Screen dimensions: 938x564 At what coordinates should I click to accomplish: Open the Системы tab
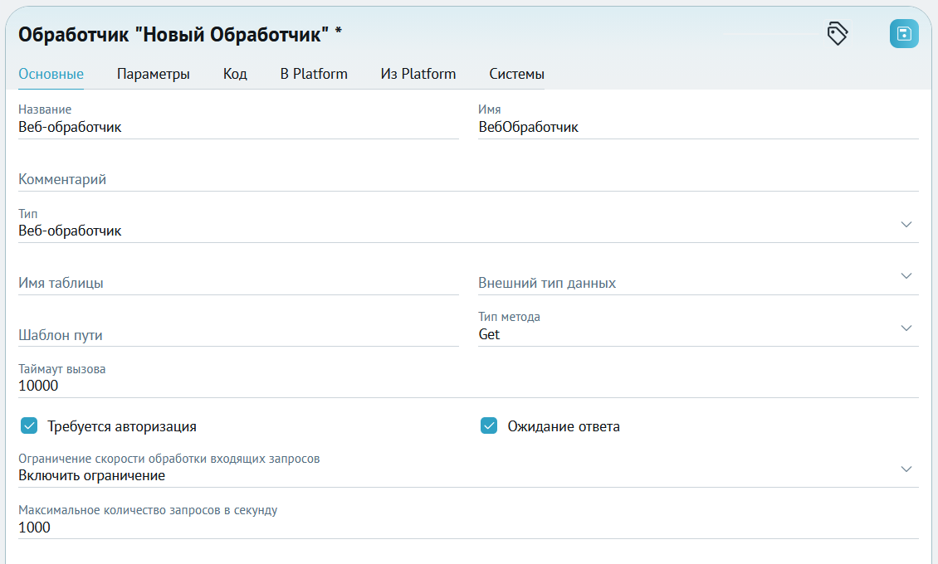517,74
